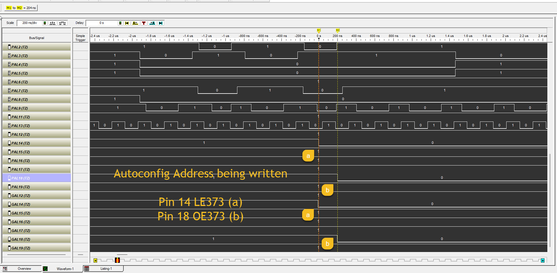Click the red trigger position marker in overview strip
Image resolution: width=557 pixels, height=273 pixels.
(117, 260)
